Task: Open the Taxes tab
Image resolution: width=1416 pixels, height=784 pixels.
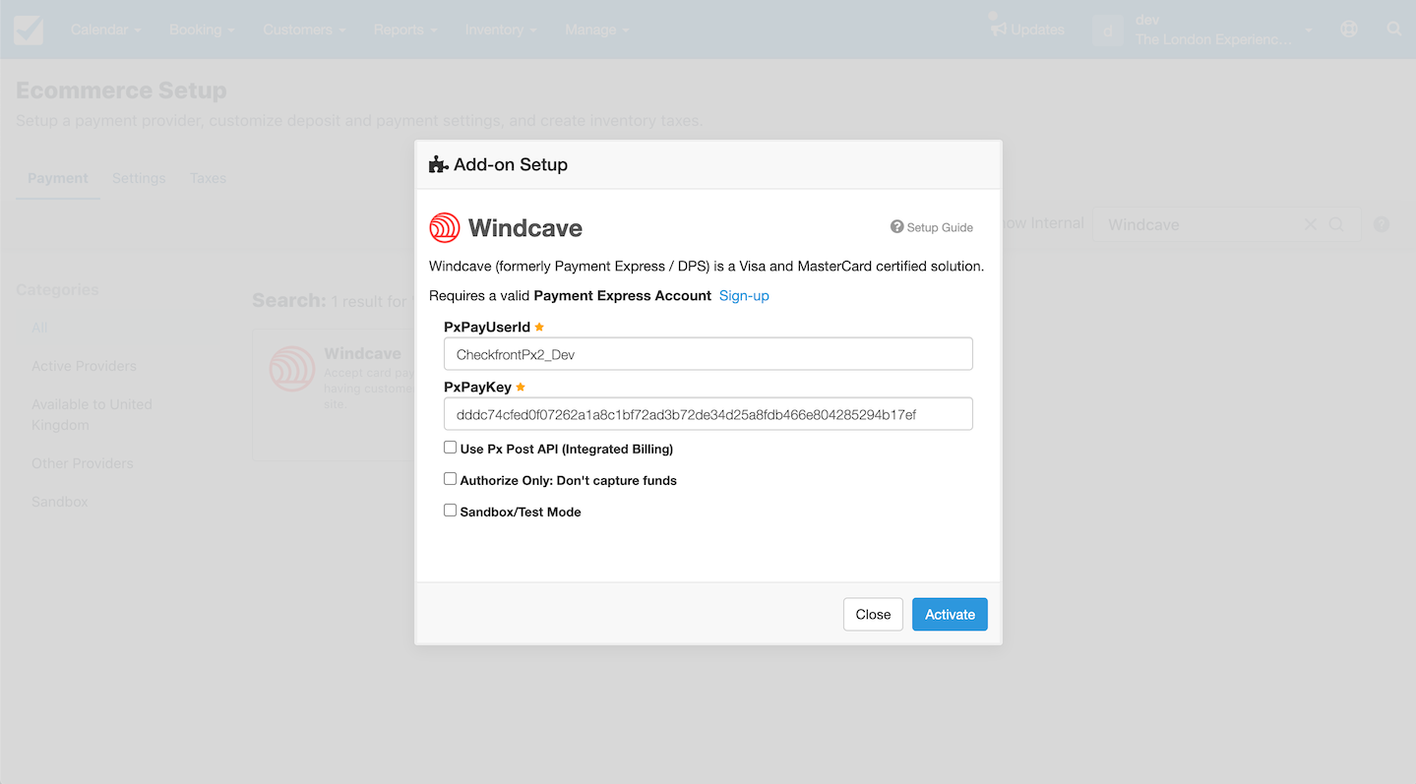Action: tap(208, 178)
